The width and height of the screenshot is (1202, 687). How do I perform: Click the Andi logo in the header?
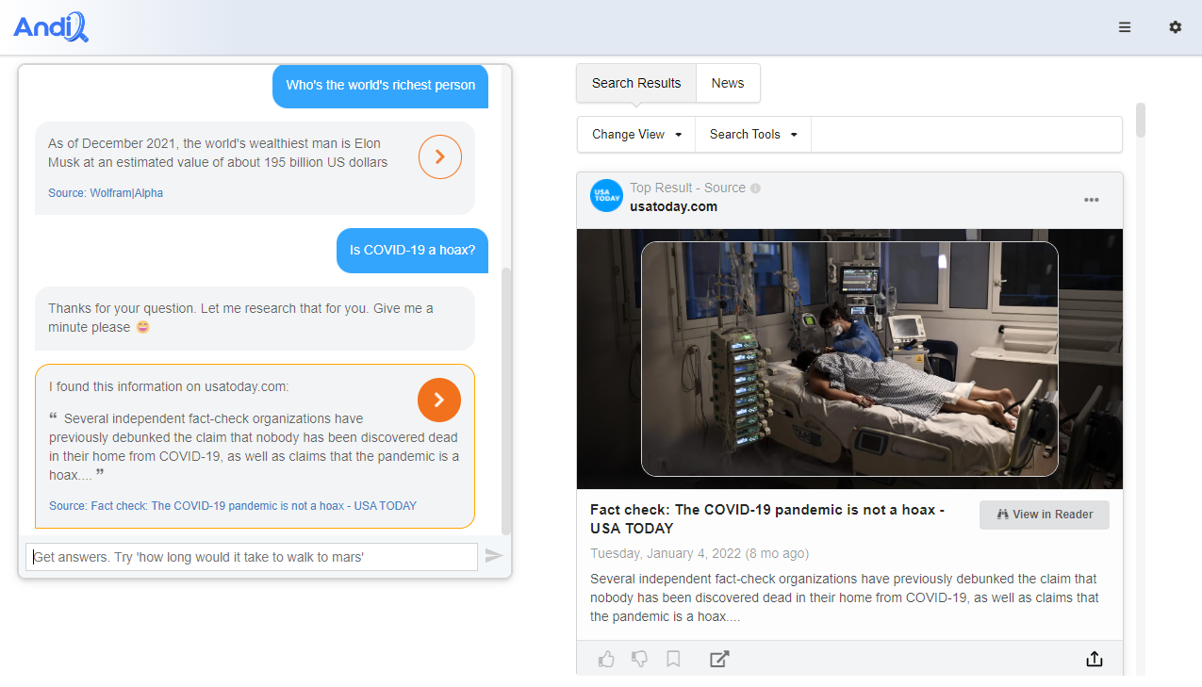click(51, 27)
